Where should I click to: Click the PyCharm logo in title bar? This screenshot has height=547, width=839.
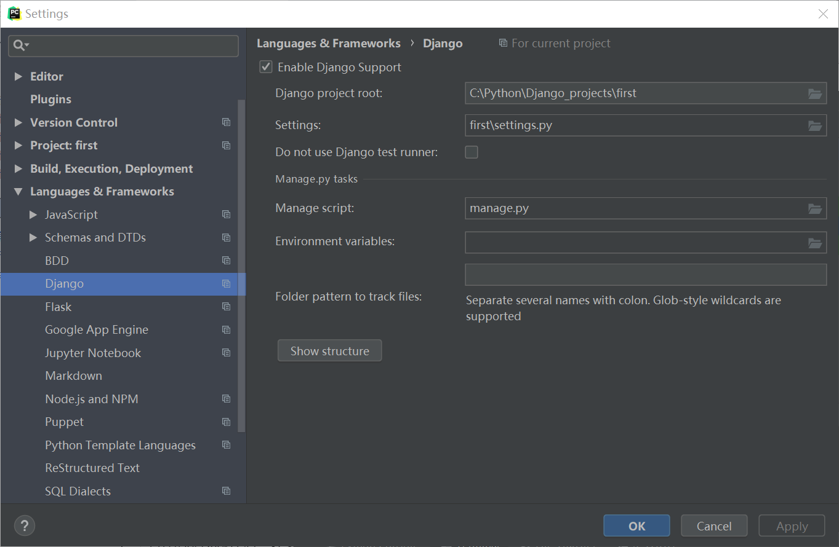coord(14,14)
